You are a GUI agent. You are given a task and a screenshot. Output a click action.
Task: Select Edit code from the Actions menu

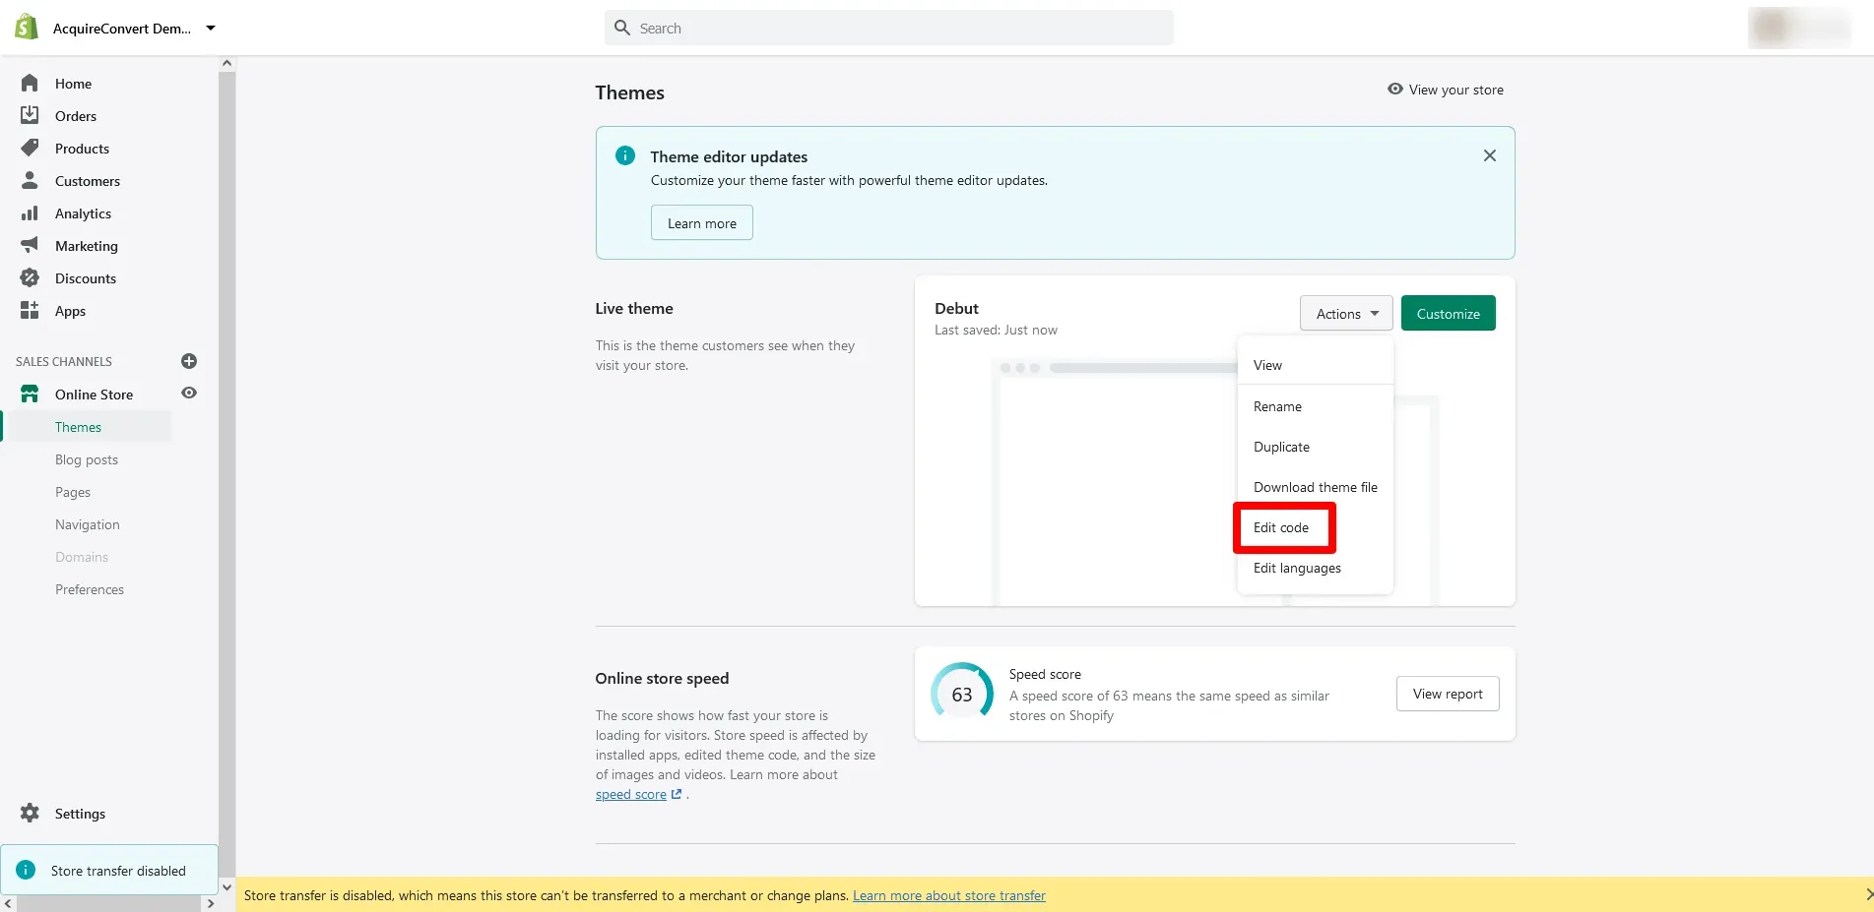[1281, 528]
